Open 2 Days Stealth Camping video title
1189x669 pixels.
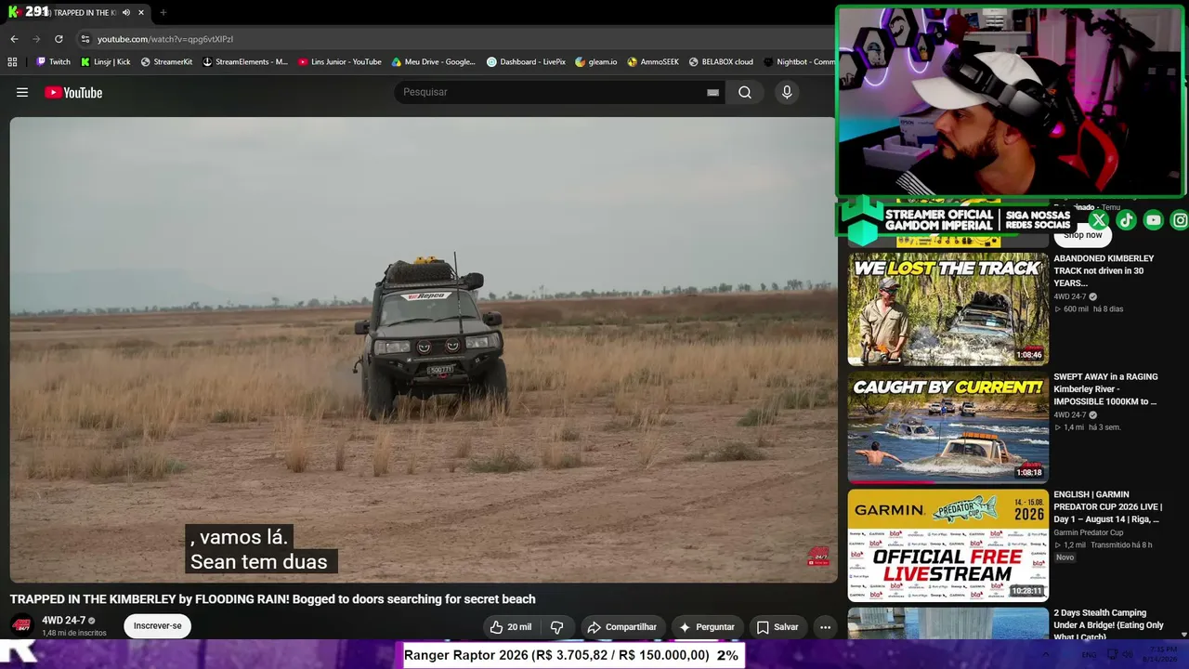point(1110,624)
